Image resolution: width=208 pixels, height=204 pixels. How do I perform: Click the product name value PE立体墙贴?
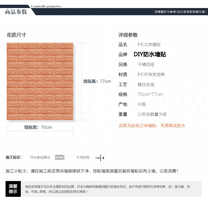(x=149, y=45)
